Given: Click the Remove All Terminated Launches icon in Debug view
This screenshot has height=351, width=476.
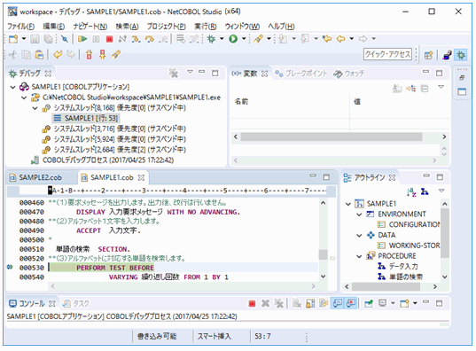Looking at the screenshot, I should click(x=174, y=74).
